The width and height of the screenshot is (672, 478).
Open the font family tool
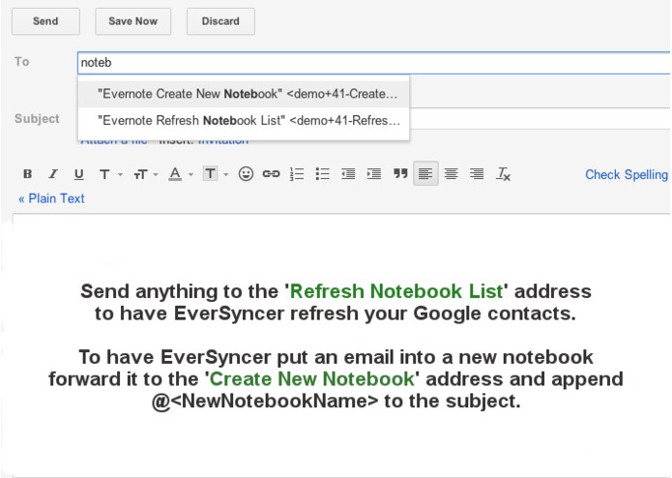pyautogui.click(x=104, y=174)
